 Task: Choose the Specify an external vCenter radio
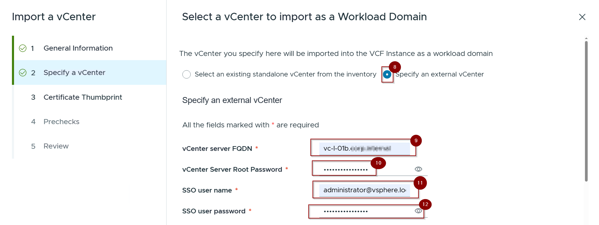point(387,74)
